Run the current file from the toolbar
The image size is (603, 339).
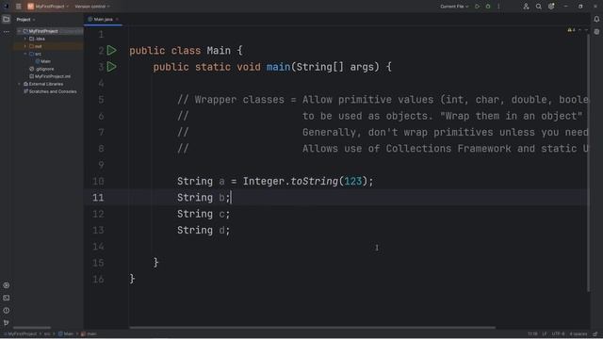(478, 7)
